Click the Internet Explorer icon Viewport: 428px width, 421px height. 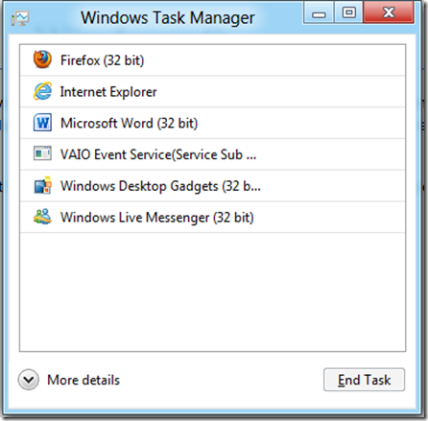(x=42, y=91)
